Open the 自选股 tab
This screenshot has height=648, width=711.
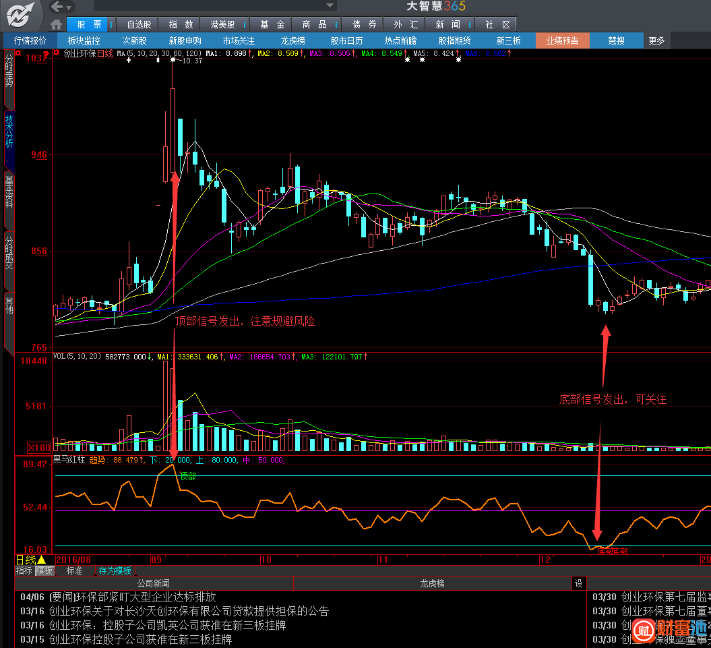coord(139,24)
